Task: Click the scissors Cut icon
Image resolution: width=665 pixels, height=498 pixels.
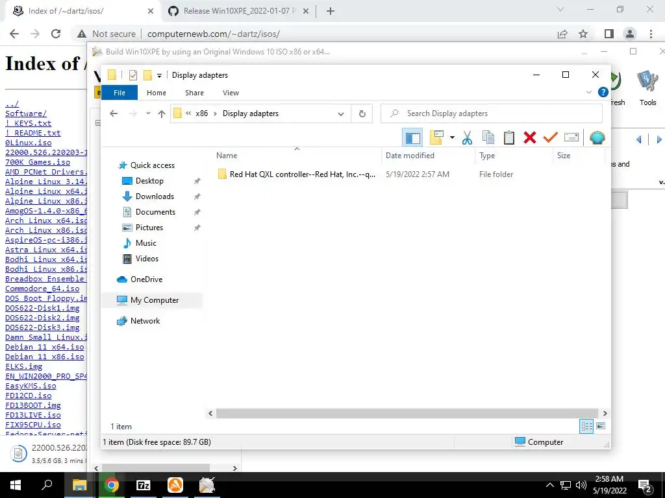Action: (467, 137)
